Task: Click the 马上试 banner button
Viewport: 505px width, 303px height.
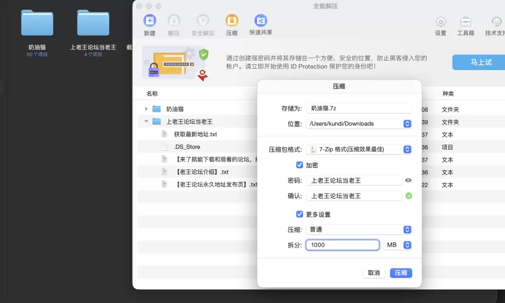Action: point(480,62)
